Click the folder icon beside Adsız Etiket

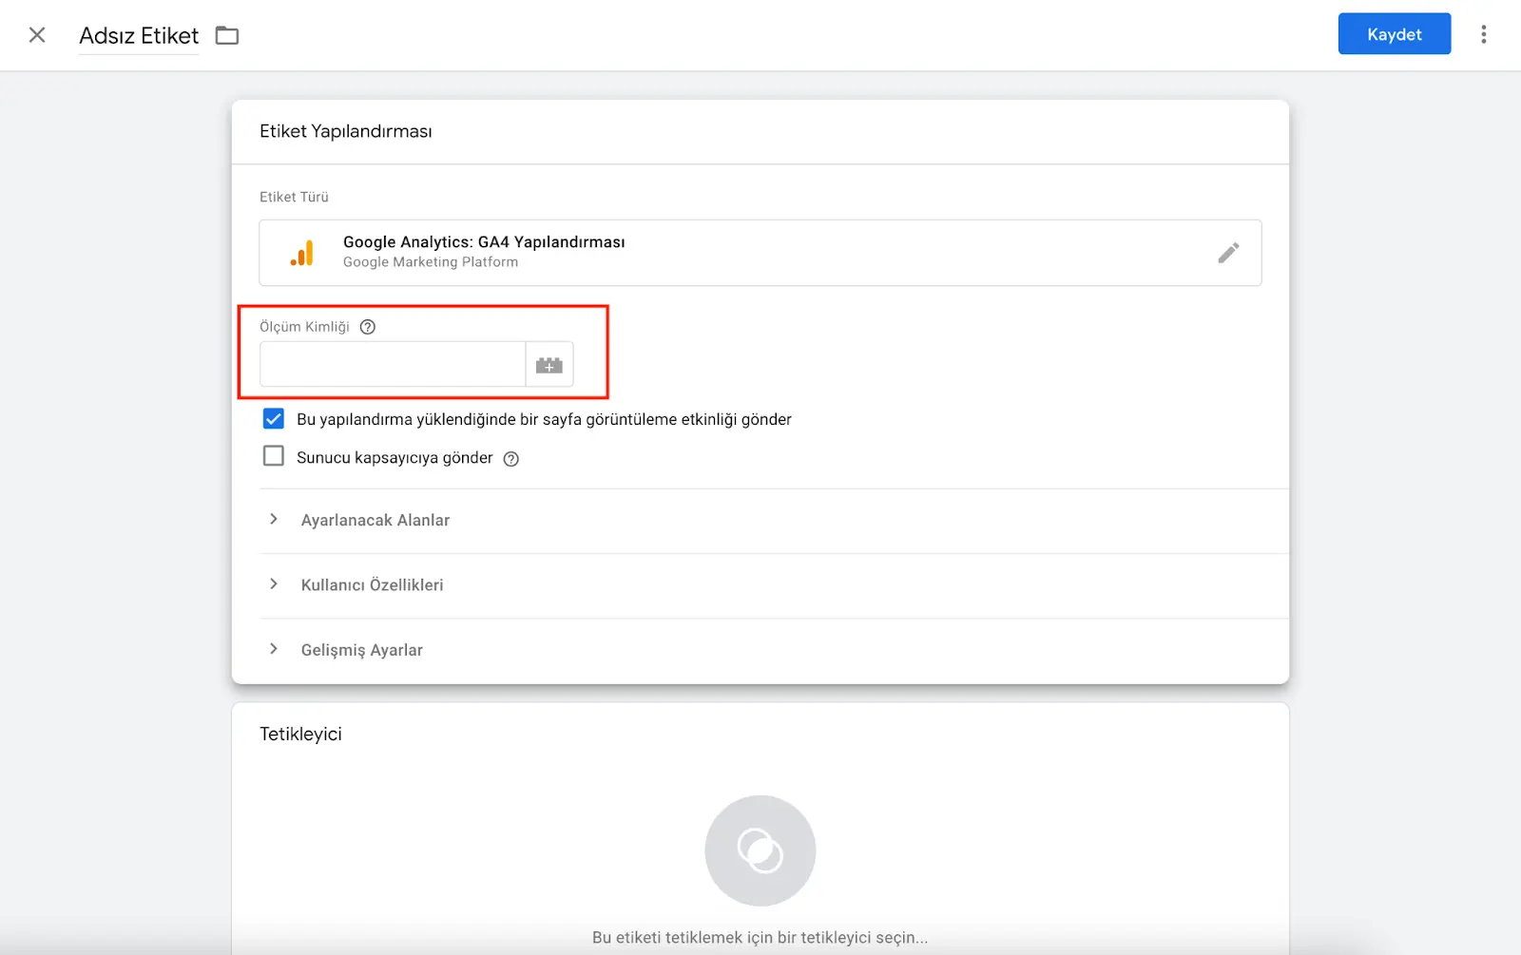click(x=226, y=34)
